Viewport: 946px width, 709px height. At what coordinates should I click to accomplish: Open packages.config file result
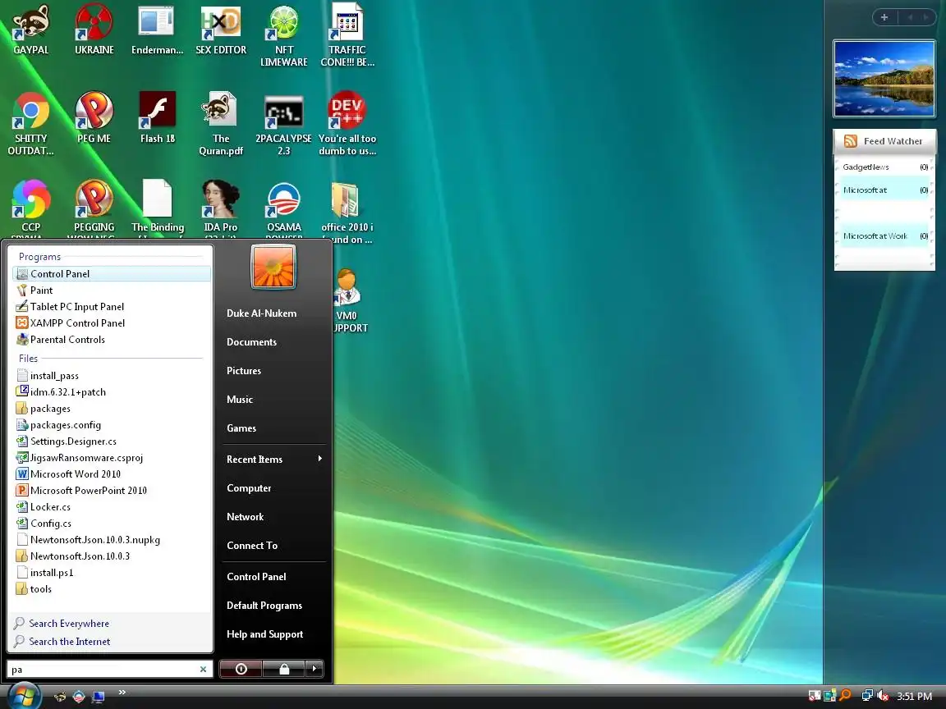(112, 425)
